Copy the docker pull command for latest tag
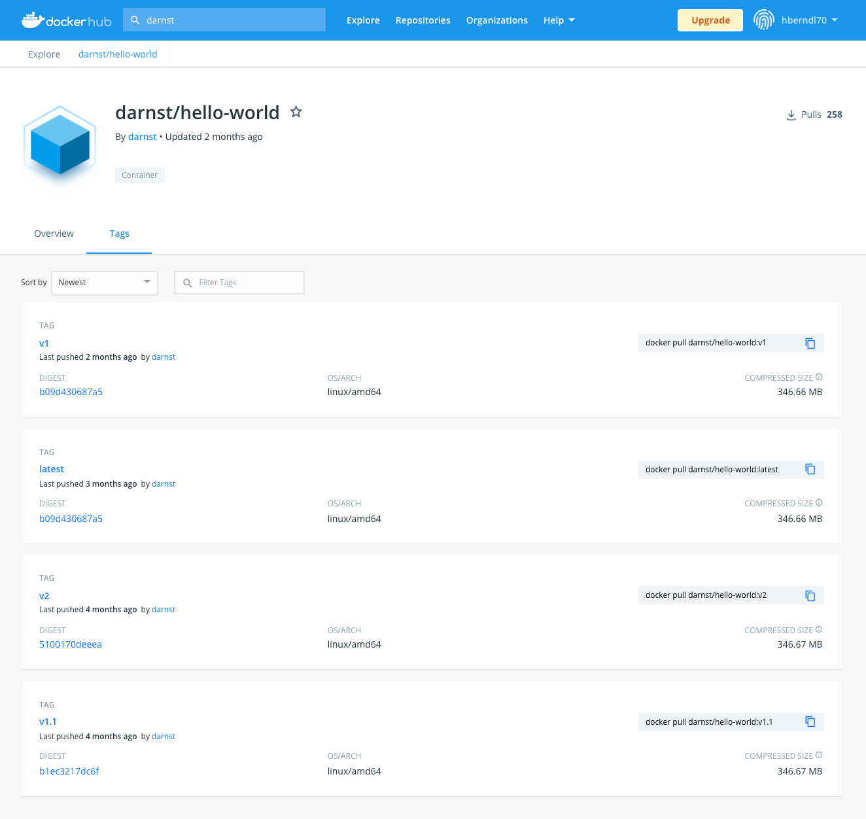The height and width of the screenshot is (819, 866). tap(810, 469)
